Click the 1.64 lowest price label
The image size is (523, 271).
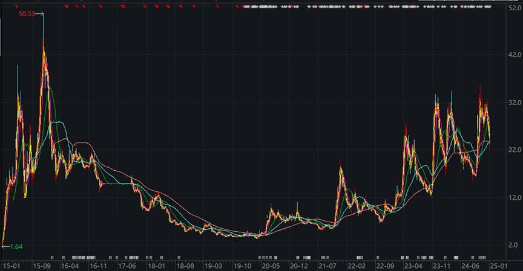tap(16, 246)
